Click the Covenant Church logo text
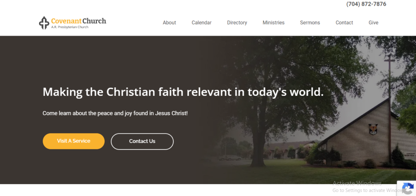The width and height of the screenshot is (416, 196). (78, 21)
